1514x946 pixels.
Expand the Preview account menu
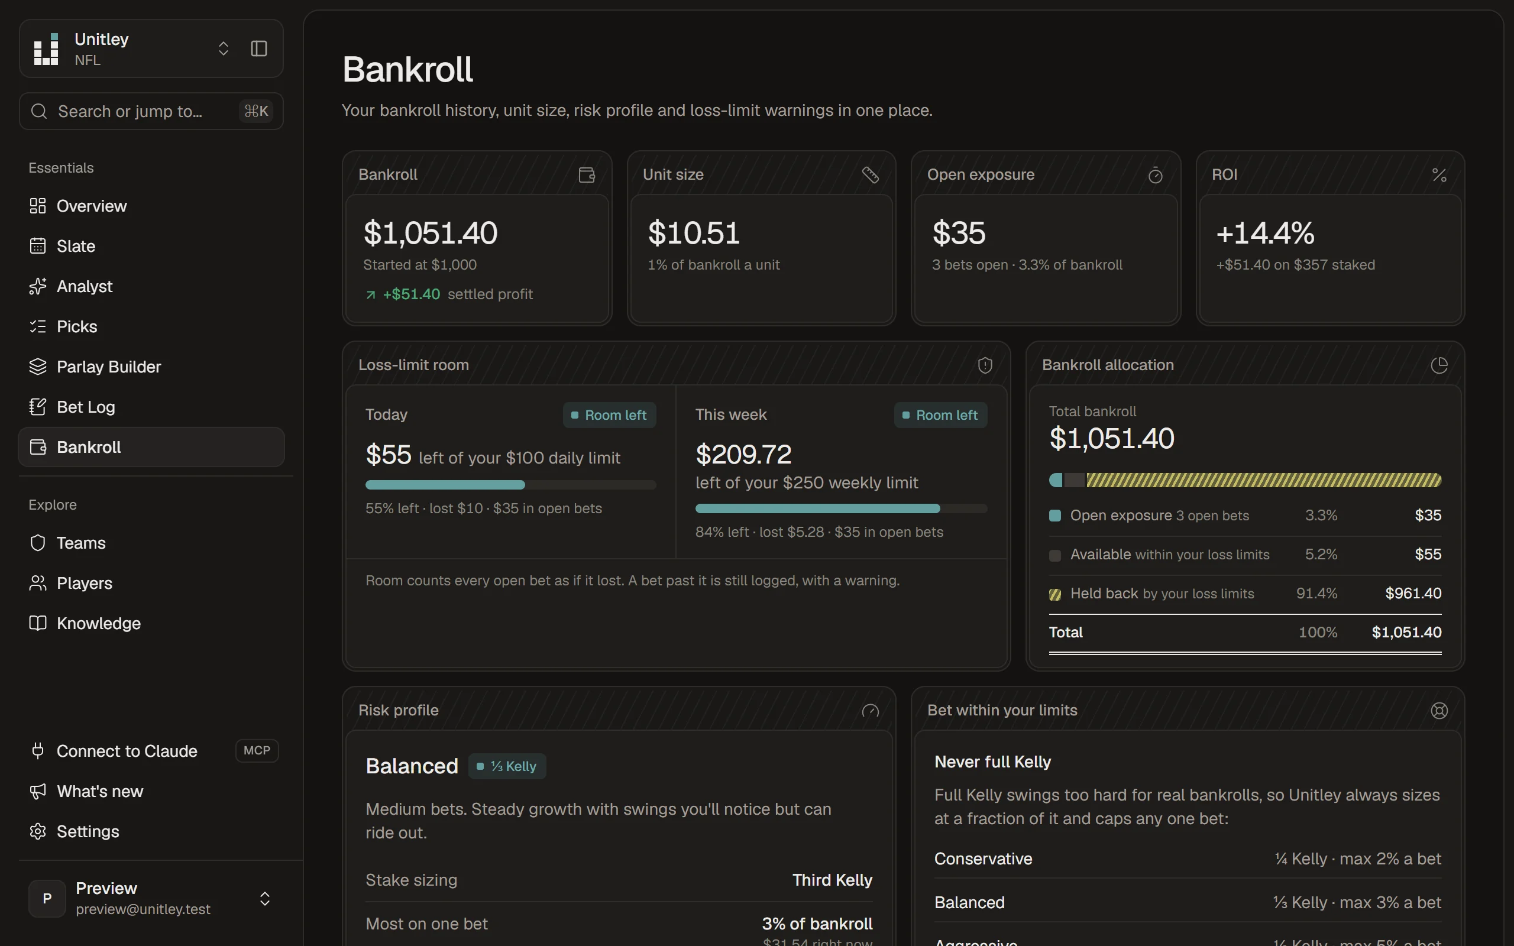151,899
